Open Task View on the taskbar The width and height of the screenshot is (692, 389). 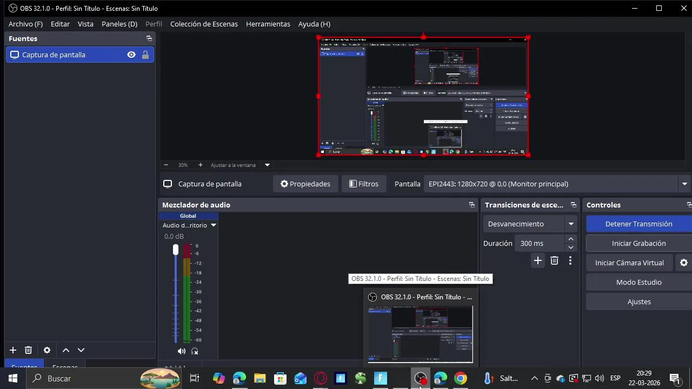click(x=195, y=378)
